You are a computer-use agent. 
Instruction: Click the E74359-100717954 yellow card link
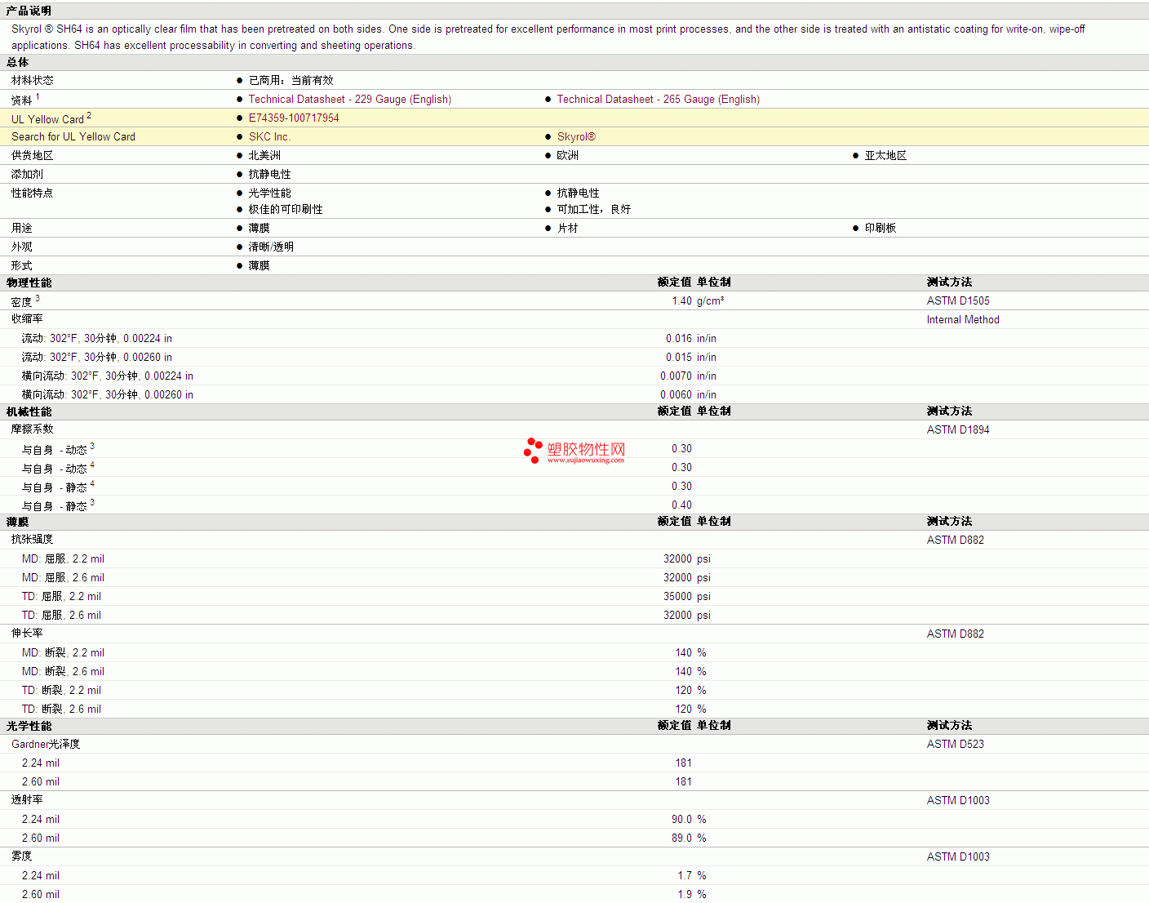(294, 118)
